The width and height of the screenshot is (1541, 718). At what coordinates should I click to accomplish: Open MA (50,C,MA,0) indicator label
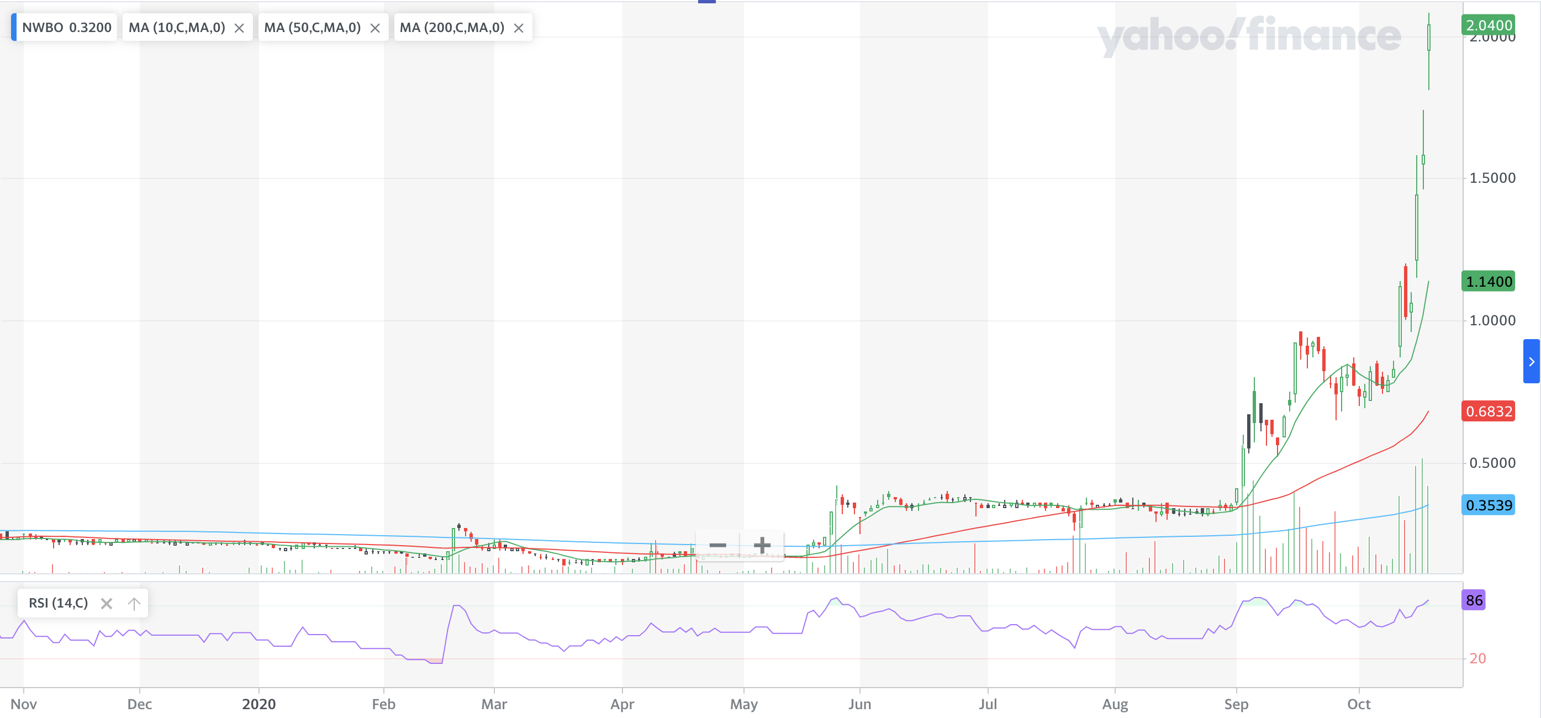pyautogui.click(x=312, y=28)
